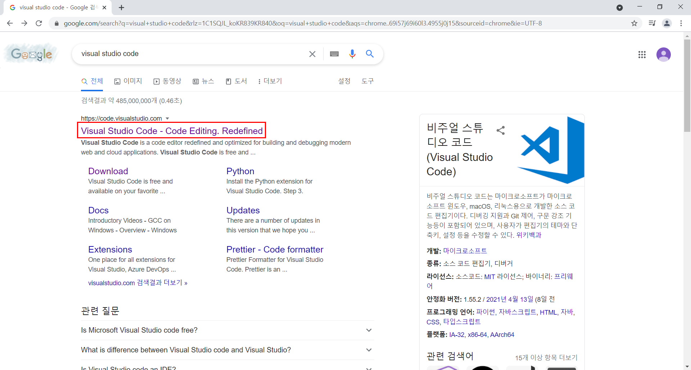Switch to 도서 results tab

point(236,81)
